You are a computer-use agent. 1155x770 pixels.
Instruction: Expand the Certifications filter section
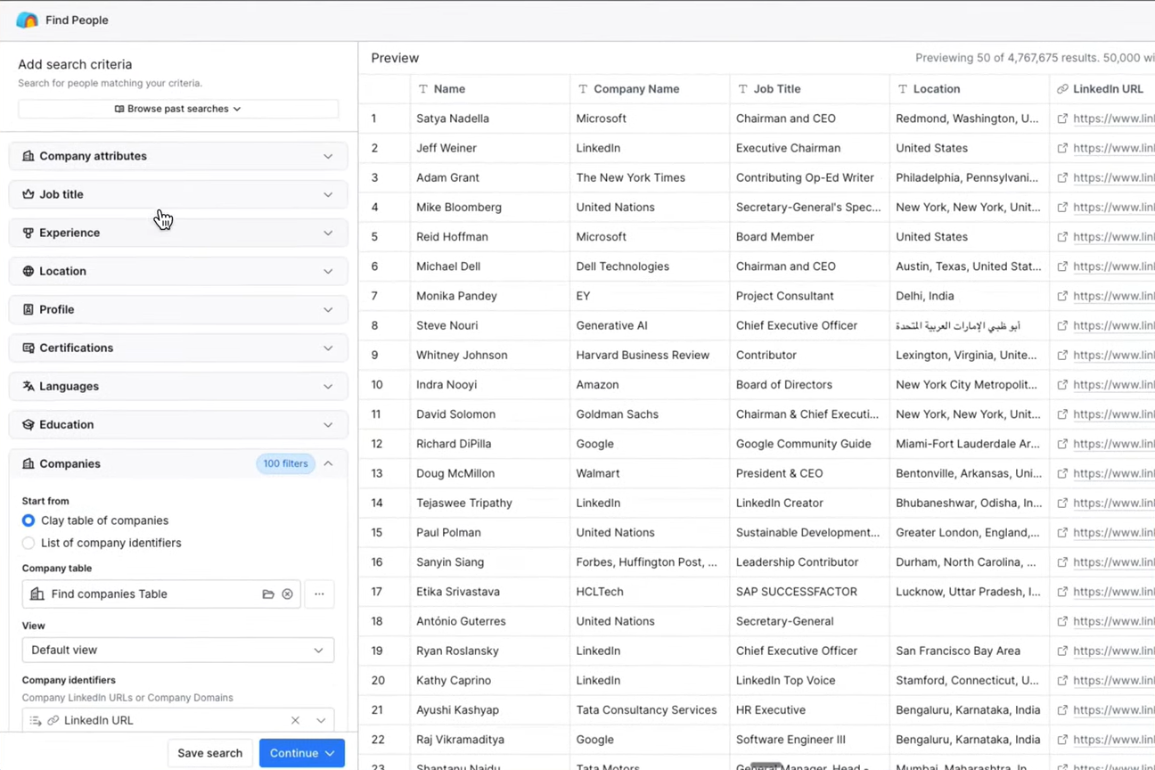pos(178,348)
